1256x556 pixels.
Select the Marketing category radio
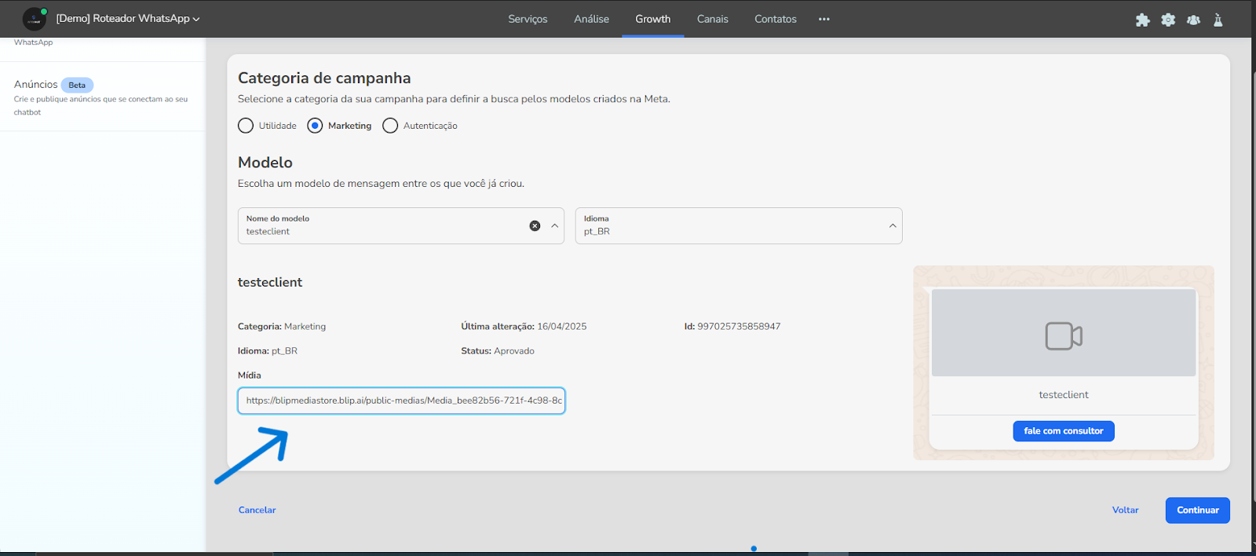coord(315,126)
